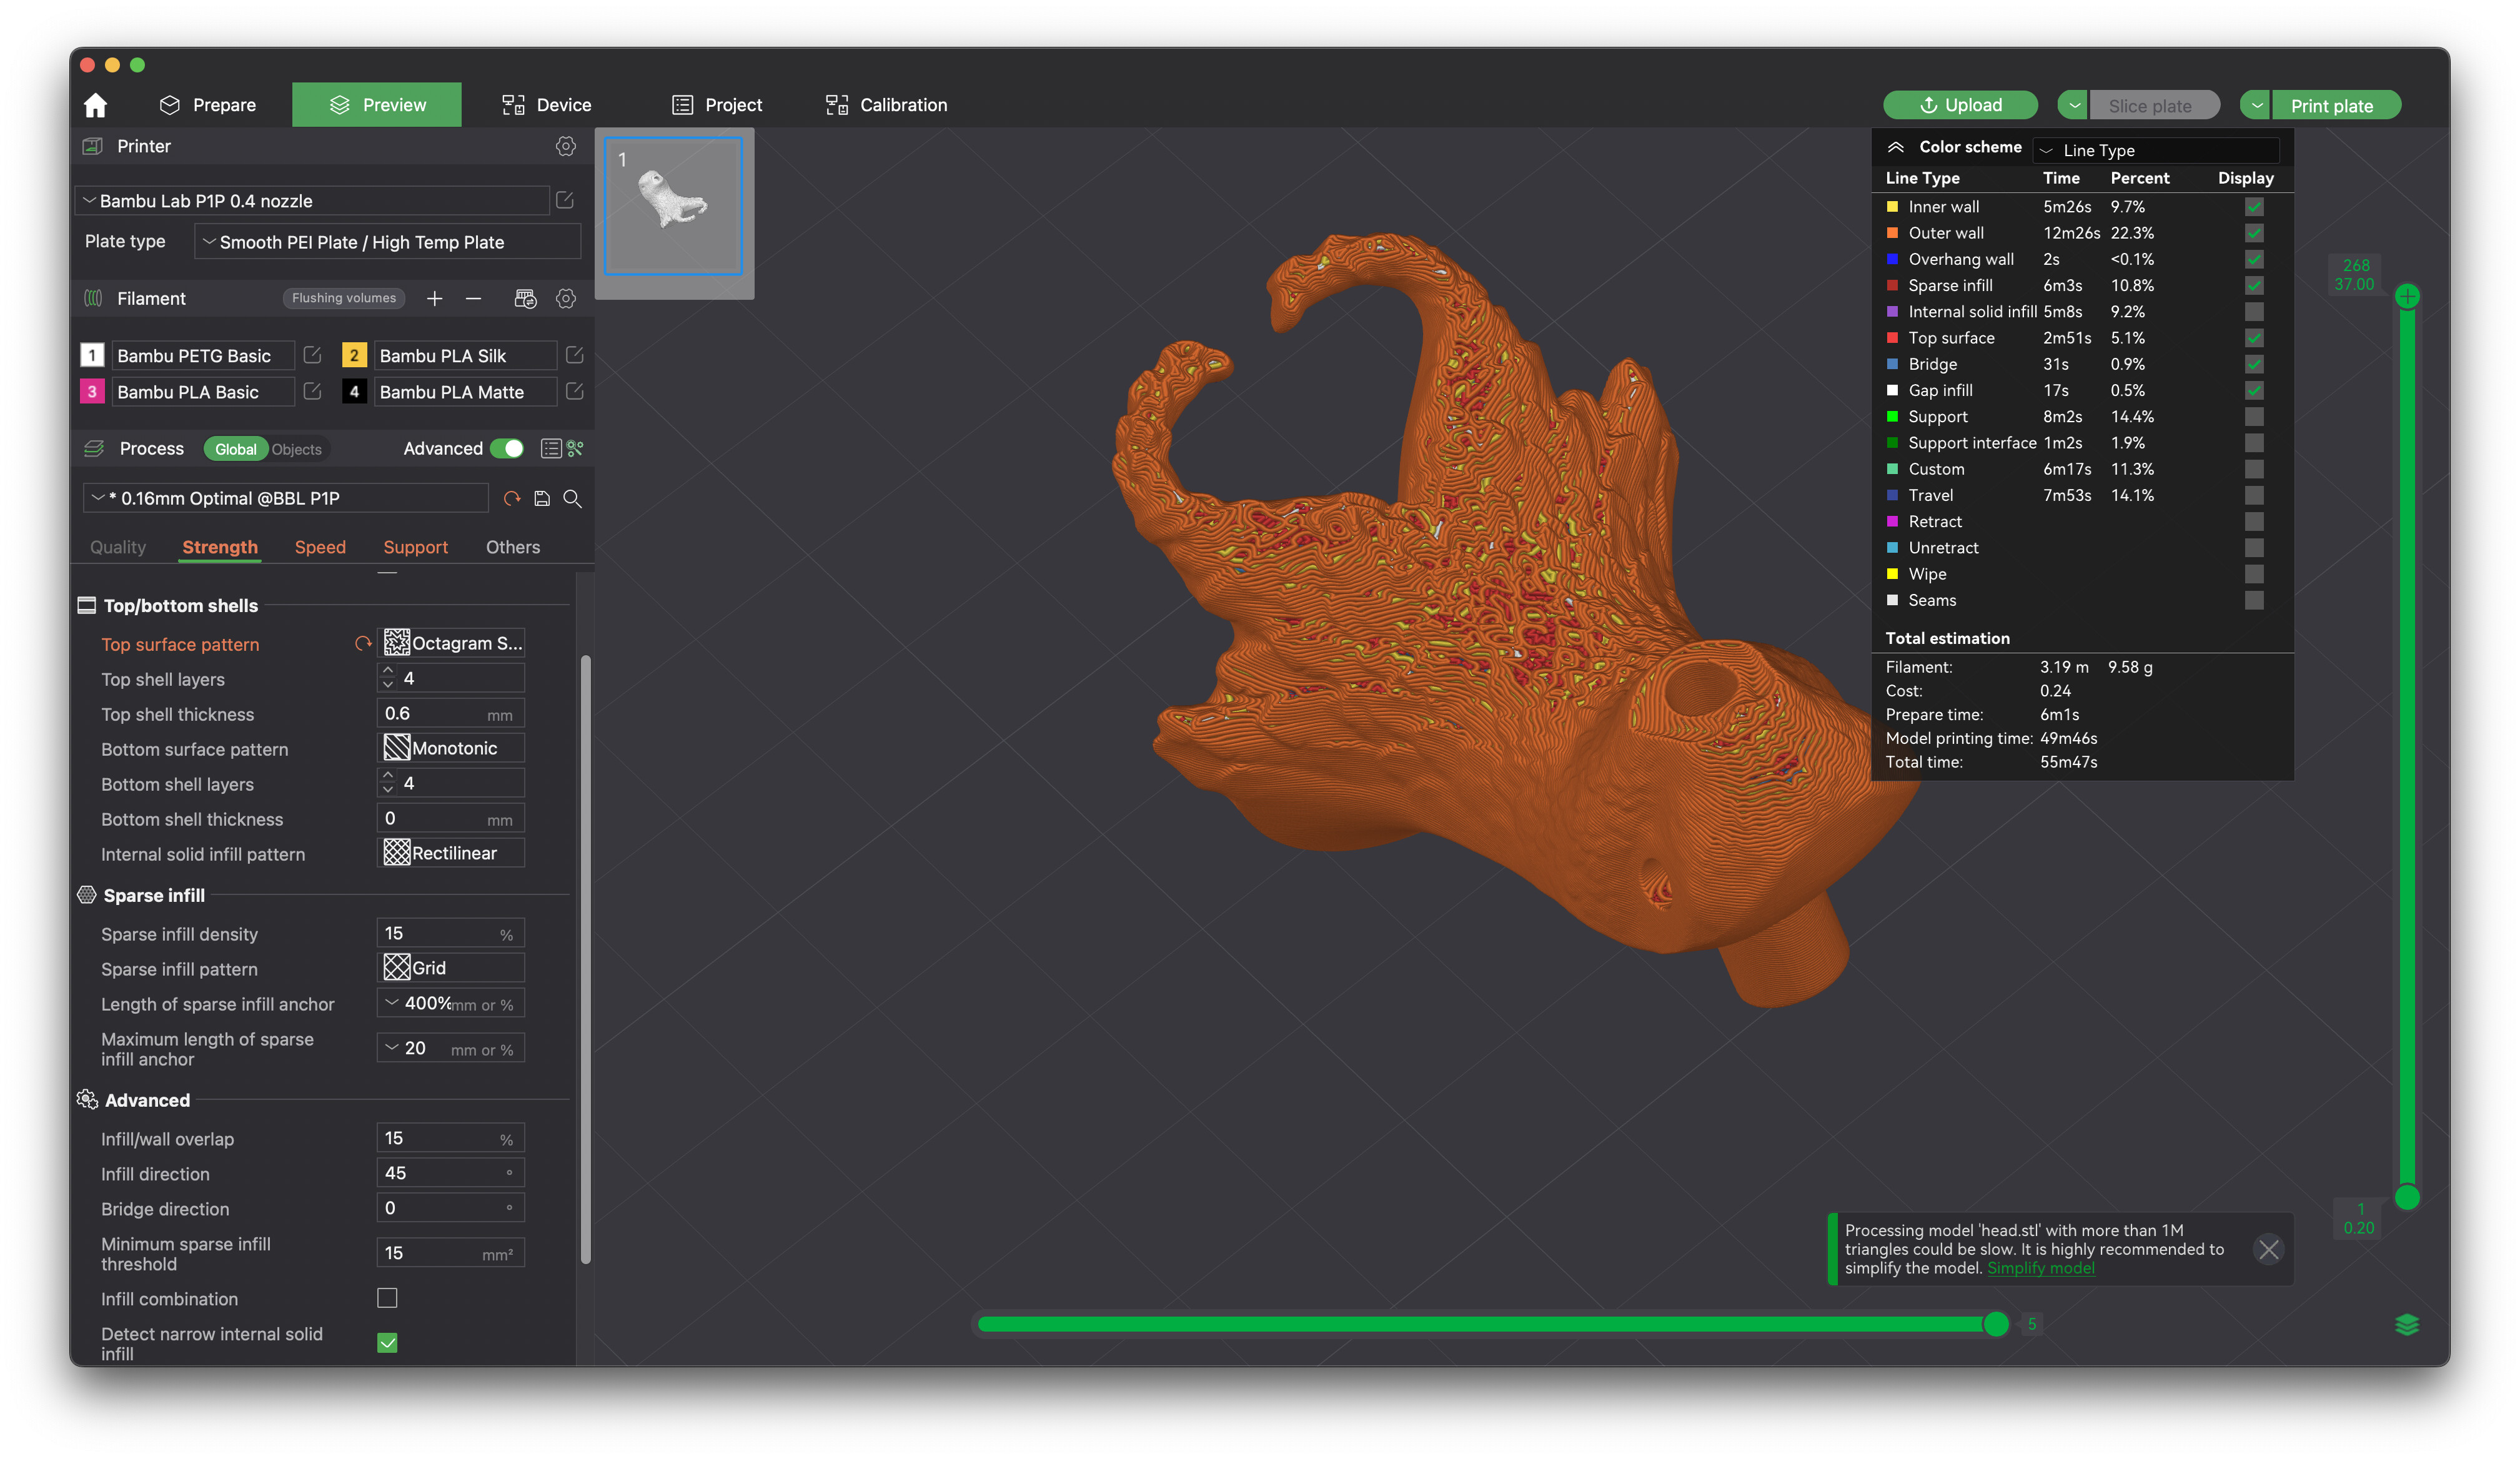This screenshot has width=2520, height=1459.
Task: Switch to the Device tab
Action: coord(546,105)
